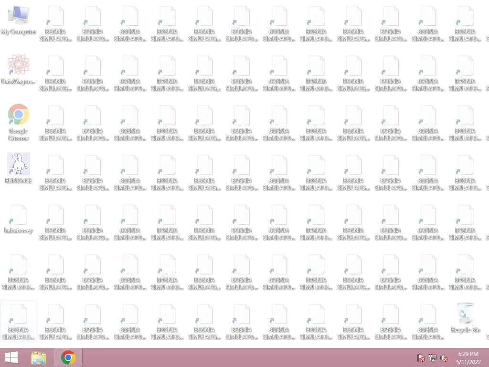Switch to Chrome in the taskbar
Image resolution: width=489 pixels, height=367 pixels.
point(68,357)
